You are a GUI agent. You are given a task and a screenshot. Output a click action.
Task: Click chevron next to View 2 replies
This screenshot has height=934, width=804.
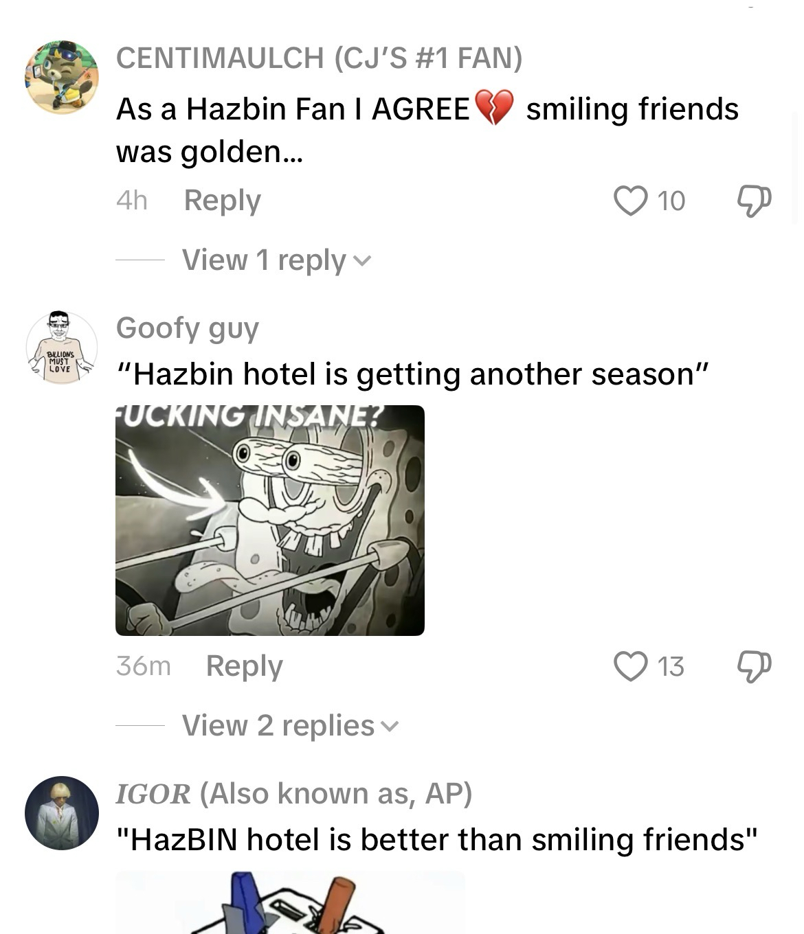coord(390,727)
